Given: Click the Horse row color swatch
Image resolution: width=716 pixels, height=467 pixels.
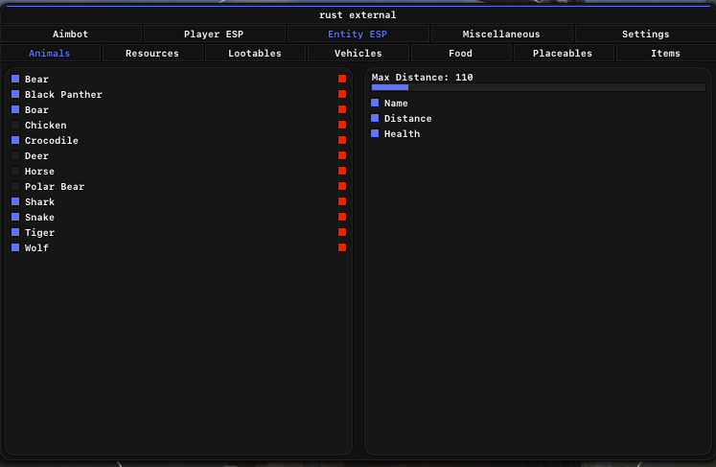Looking at the screenshot, I should click(342, 171).
